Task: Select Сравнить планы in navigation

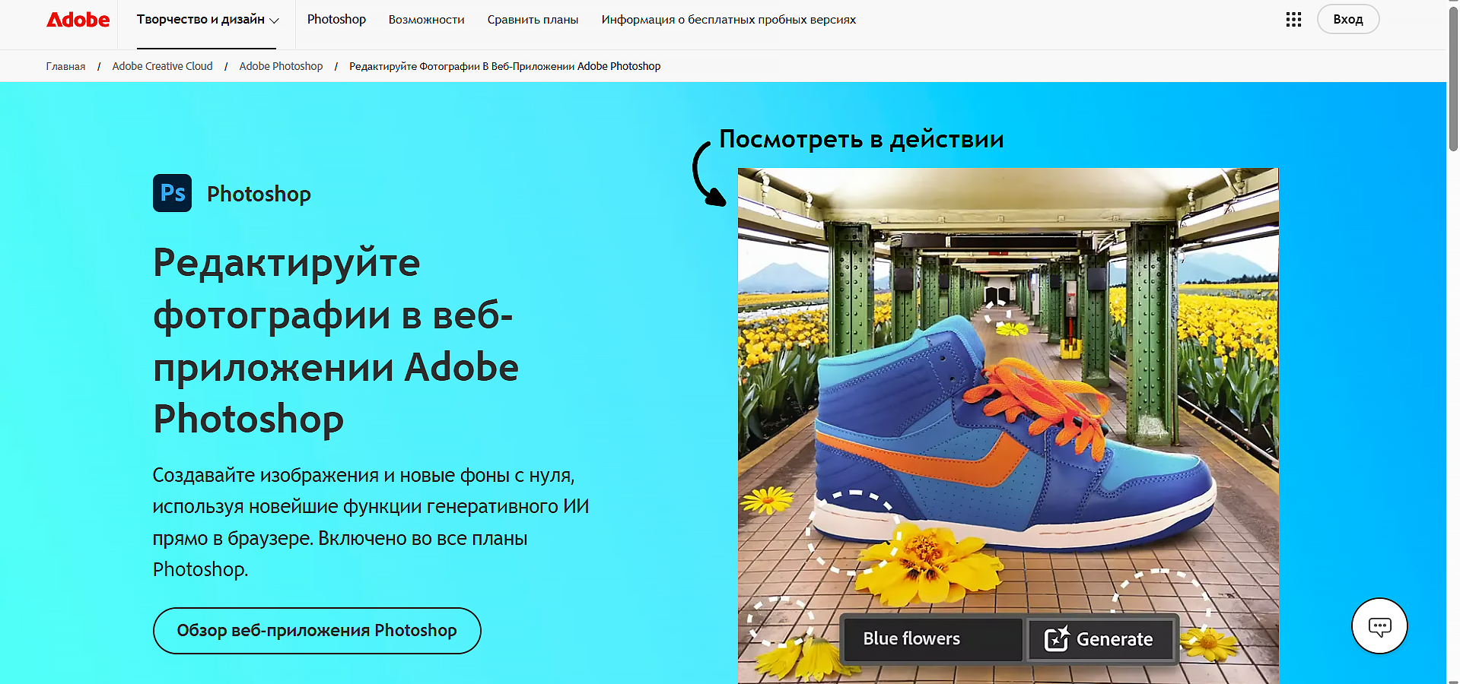Action: [x=533, y=20]
